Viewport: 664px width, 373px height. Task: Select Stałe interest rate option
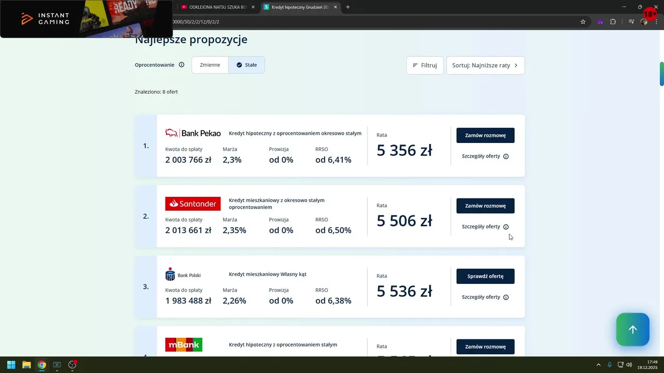(x=246, y=65)
